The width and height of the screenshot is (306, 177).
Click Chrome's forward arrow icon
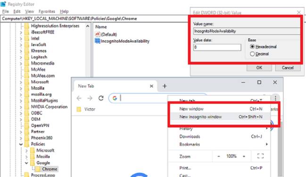90,98
